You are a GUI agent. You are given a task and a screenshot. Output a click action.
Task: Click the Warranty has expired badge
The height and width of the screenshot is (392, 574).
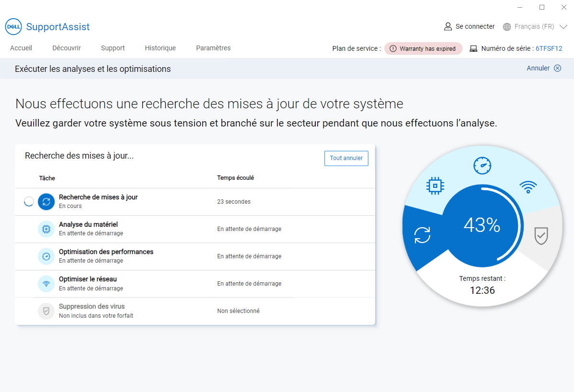[x=423, y=48]
